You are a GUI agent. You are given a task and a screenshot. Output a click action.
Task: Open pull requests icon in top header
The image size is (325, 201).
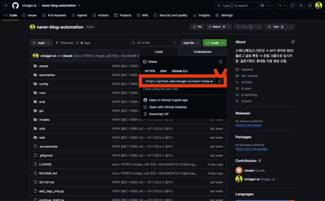301,6
